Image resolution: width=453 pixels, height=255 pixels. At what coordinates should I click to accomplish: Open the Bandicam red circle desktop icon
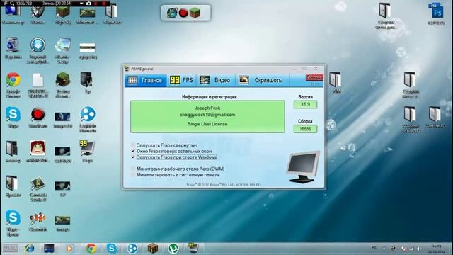point(38,114)
